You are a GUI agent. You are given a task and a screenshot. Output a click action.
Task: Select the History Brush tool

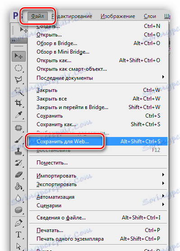18,163
